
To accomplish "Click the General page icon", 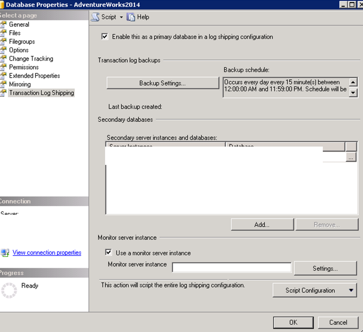I will [3, 24].
